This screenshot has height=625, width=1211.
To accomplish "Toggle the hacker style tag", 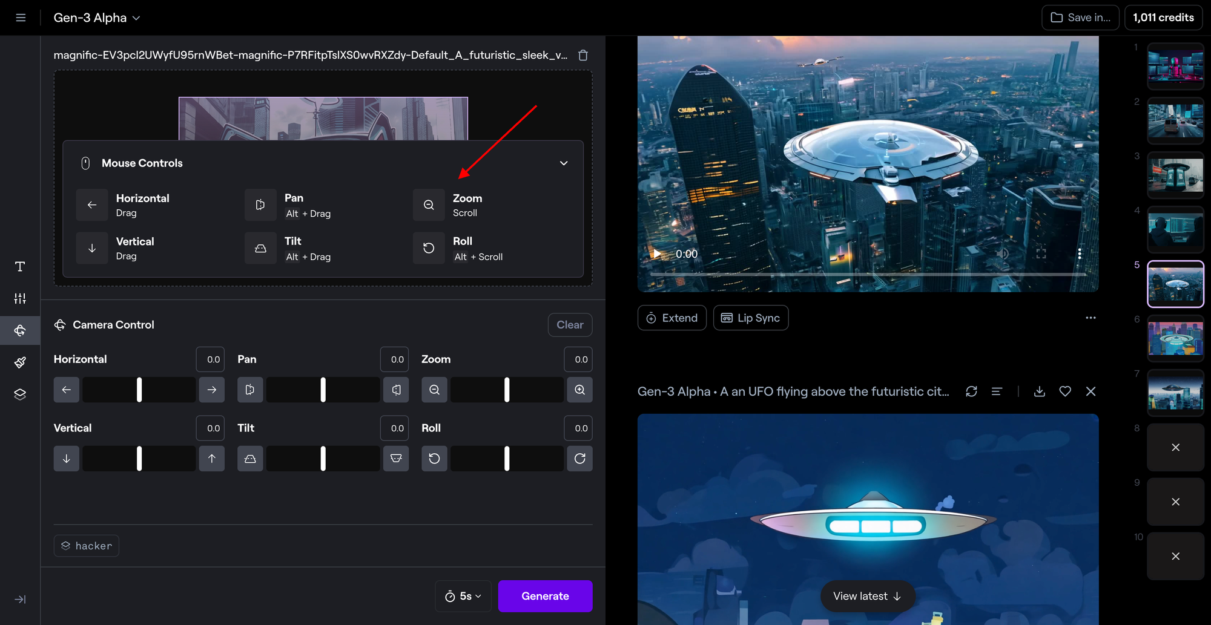I will tap(86, 545).
